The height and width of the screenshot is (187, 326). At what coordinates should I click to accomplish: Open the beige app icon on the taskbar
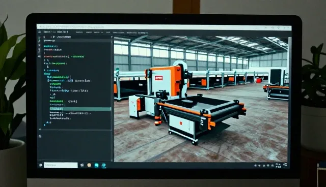coord(89,165)
